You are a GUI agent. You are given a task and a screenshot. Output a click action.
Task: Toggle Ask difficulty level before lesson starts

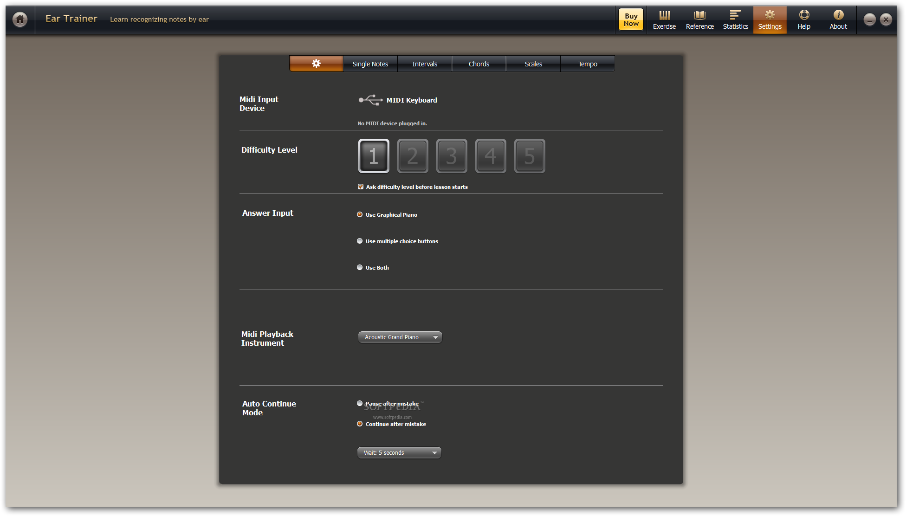(361, 187)
